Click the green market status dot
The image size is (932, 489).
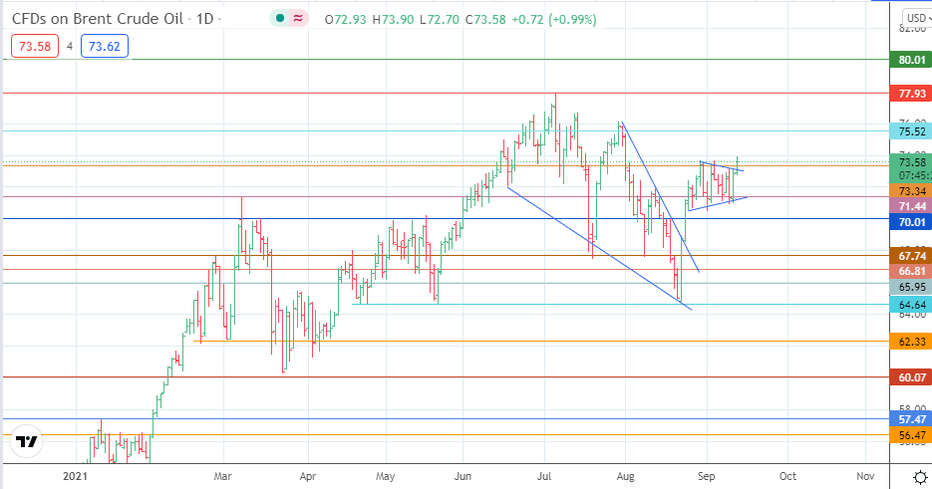click(x=280, y=19)
